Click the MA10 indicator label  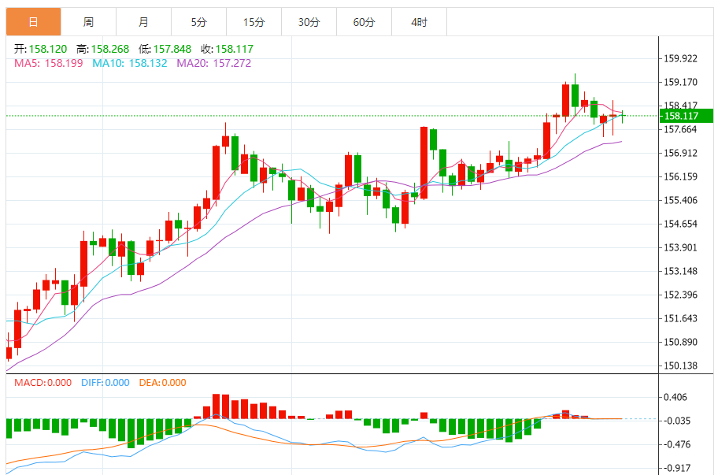pos(130,63)
